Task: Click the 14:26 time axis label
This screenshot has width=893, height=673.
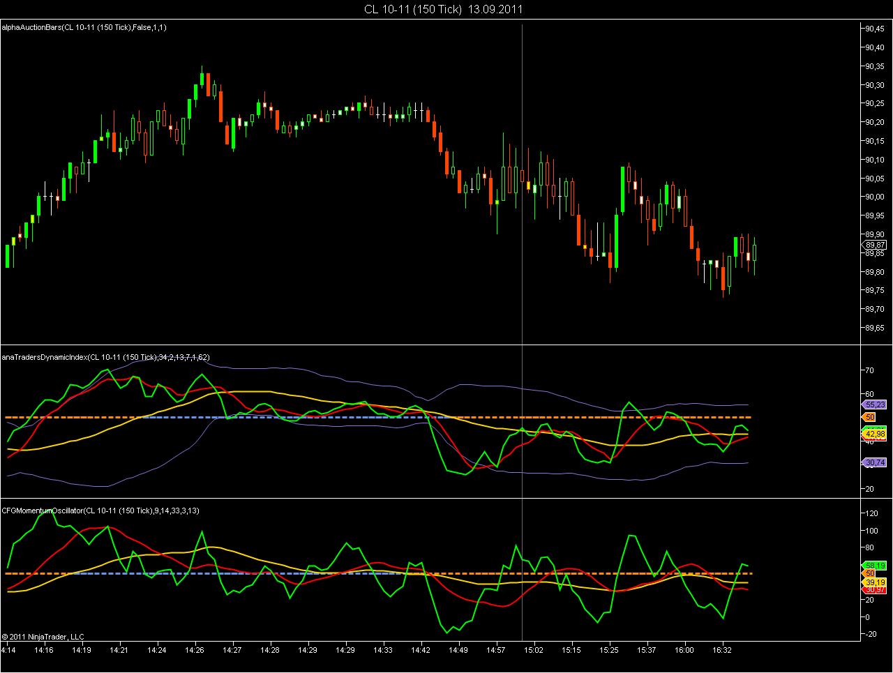Action: point(195,649)
